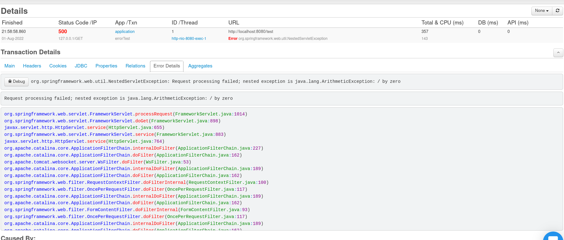The height and width of the screenshot is (240, 564).
Task: Click the 500 status code
Action: (62, 31)
